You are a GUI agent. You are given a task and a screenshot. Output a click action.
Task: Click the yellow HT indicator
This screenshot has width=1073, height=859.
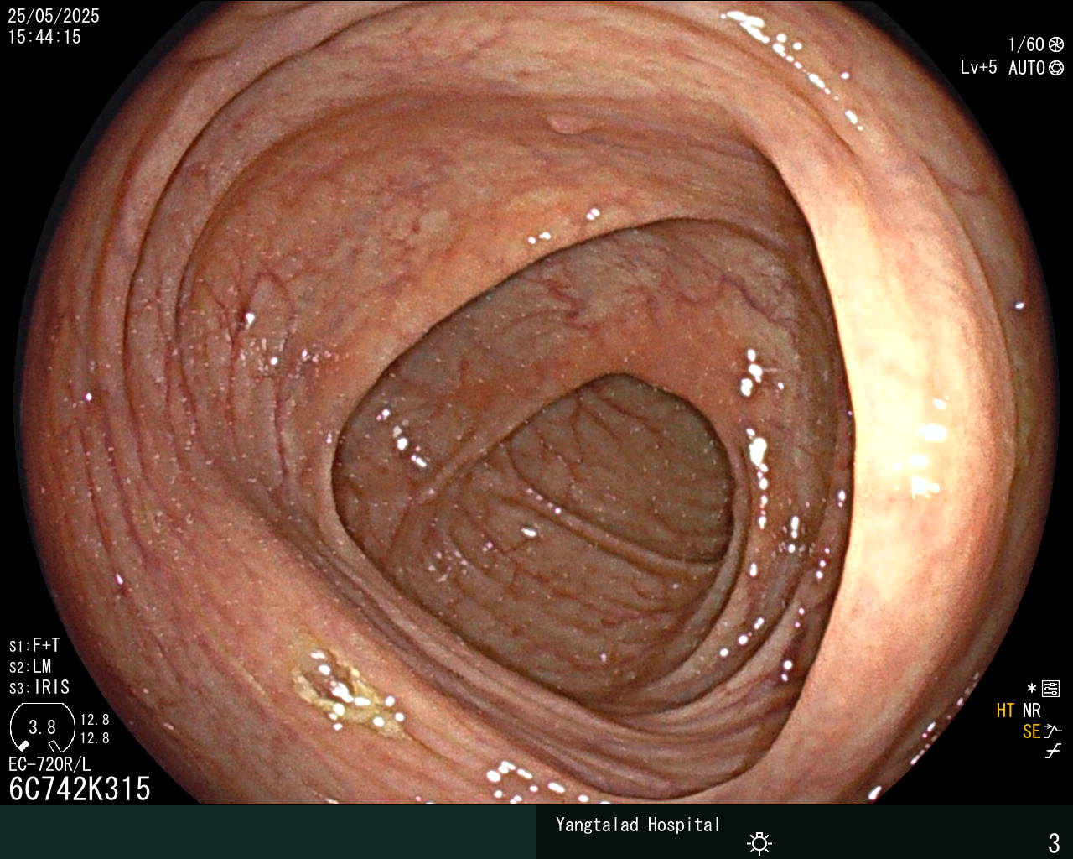tap(1005, 711)
